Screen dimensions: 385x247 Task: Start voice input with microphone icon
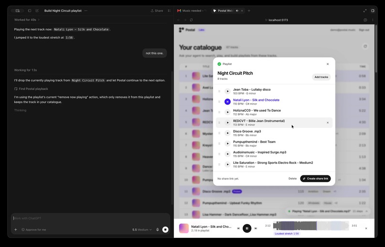click(x=157, y=230)
